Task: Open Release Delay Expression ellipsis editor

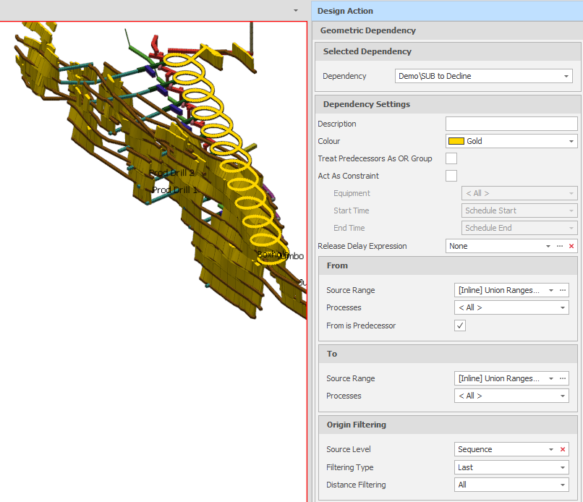Action: [x=560, y=247]
